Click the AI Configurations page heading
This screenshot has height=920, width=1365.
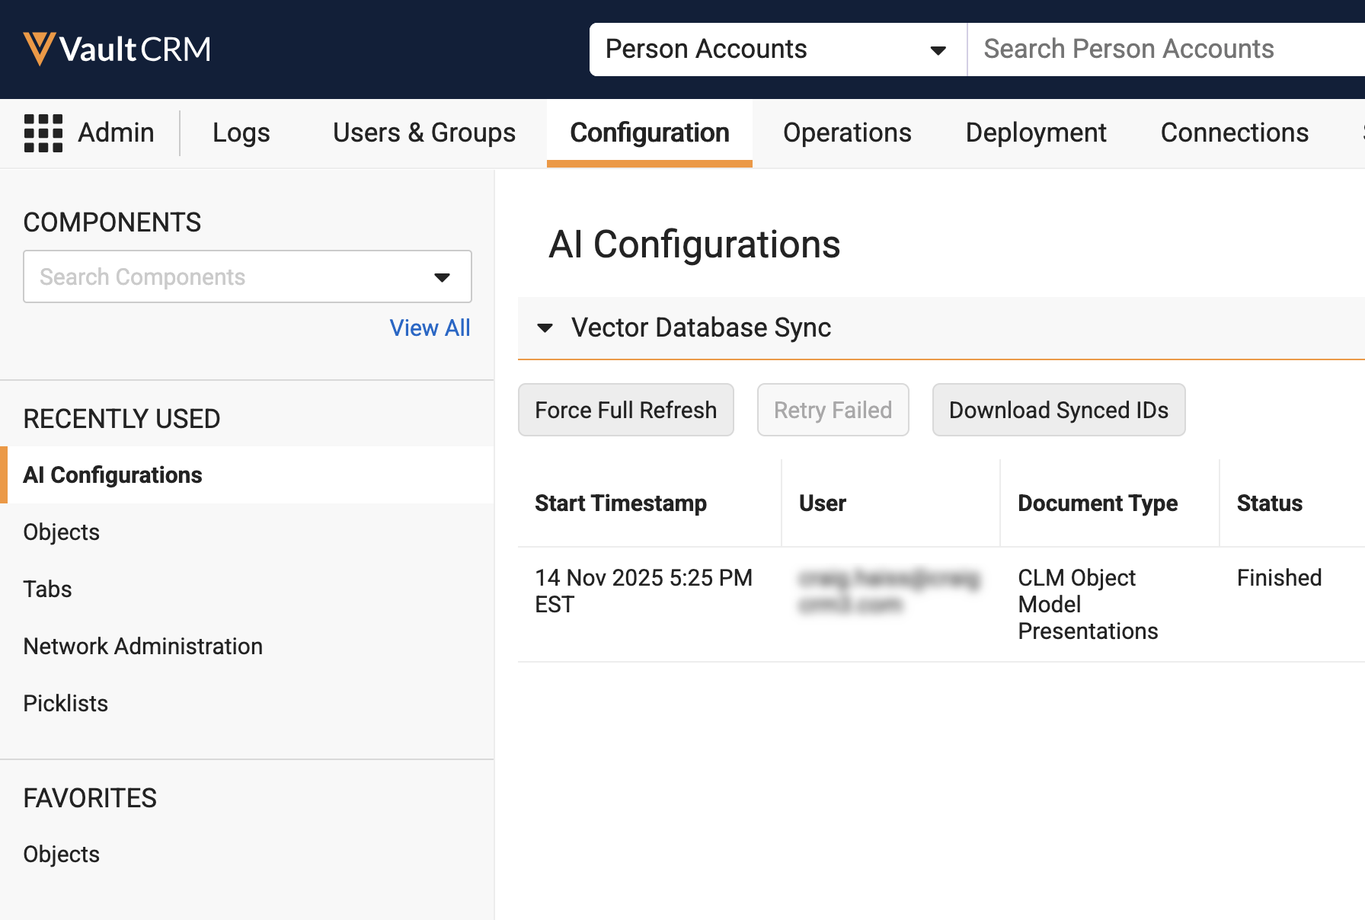pos(695,244)
